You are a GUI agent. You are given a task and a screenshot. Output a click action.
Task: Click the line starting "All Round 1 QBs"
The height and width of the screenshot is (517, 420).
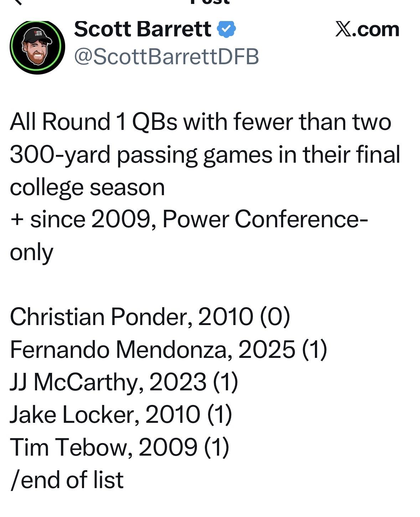[x=200, y=122]
